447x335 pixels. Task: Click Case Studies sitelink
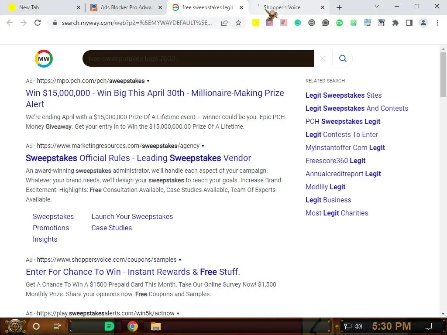point(111,228)
